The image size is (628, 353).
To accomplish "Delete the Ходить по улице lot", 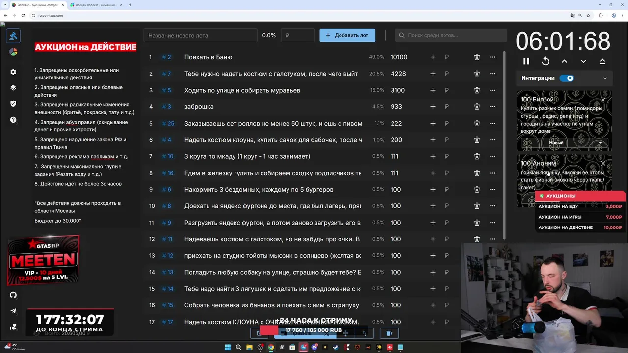I will click(477, 90).
